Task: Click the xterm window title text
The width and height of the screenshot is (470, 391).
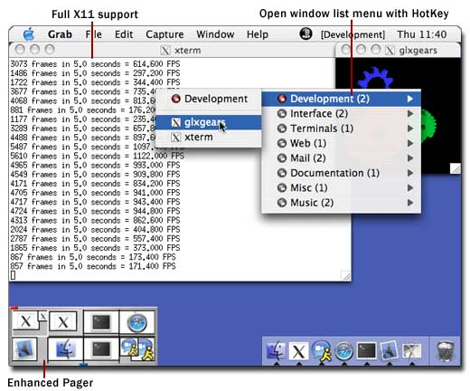Action: pyautogui.click(x=188, y=51)
